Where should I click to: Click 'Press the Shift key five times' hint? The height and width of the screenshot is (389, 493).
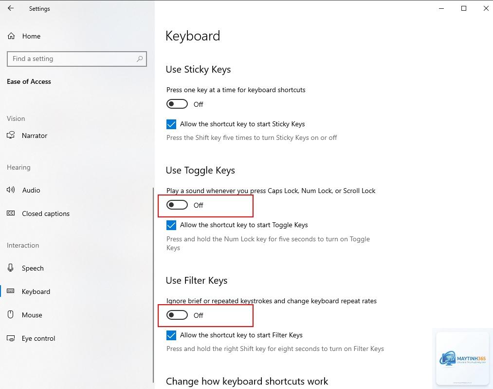pos(252,137)
